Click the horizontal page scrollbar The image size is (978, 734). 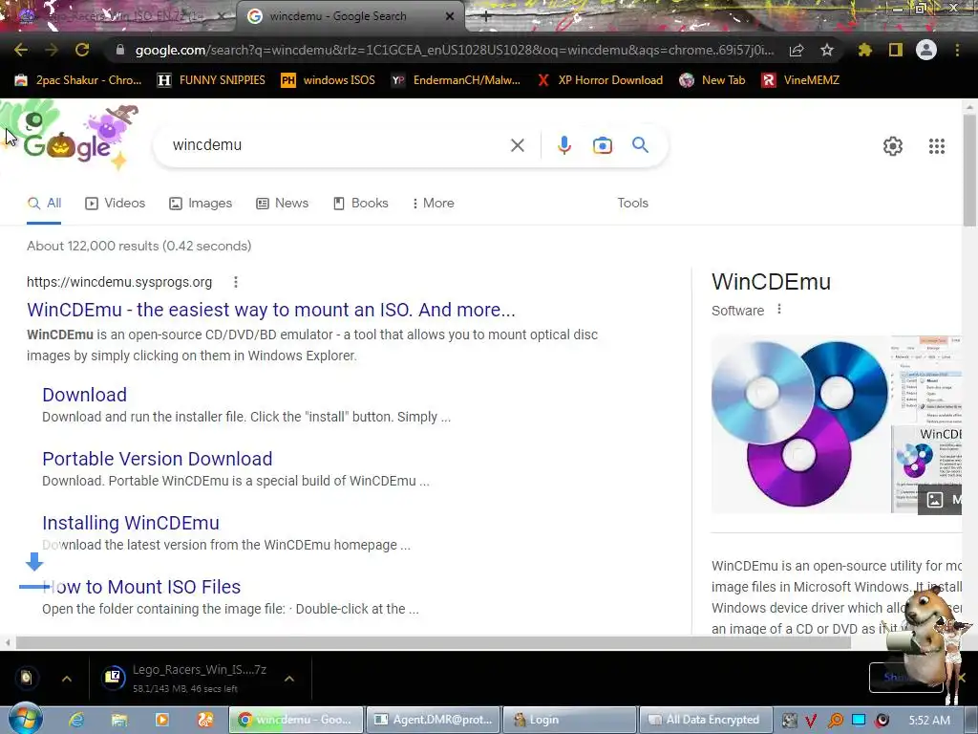[x=433, y=643]
